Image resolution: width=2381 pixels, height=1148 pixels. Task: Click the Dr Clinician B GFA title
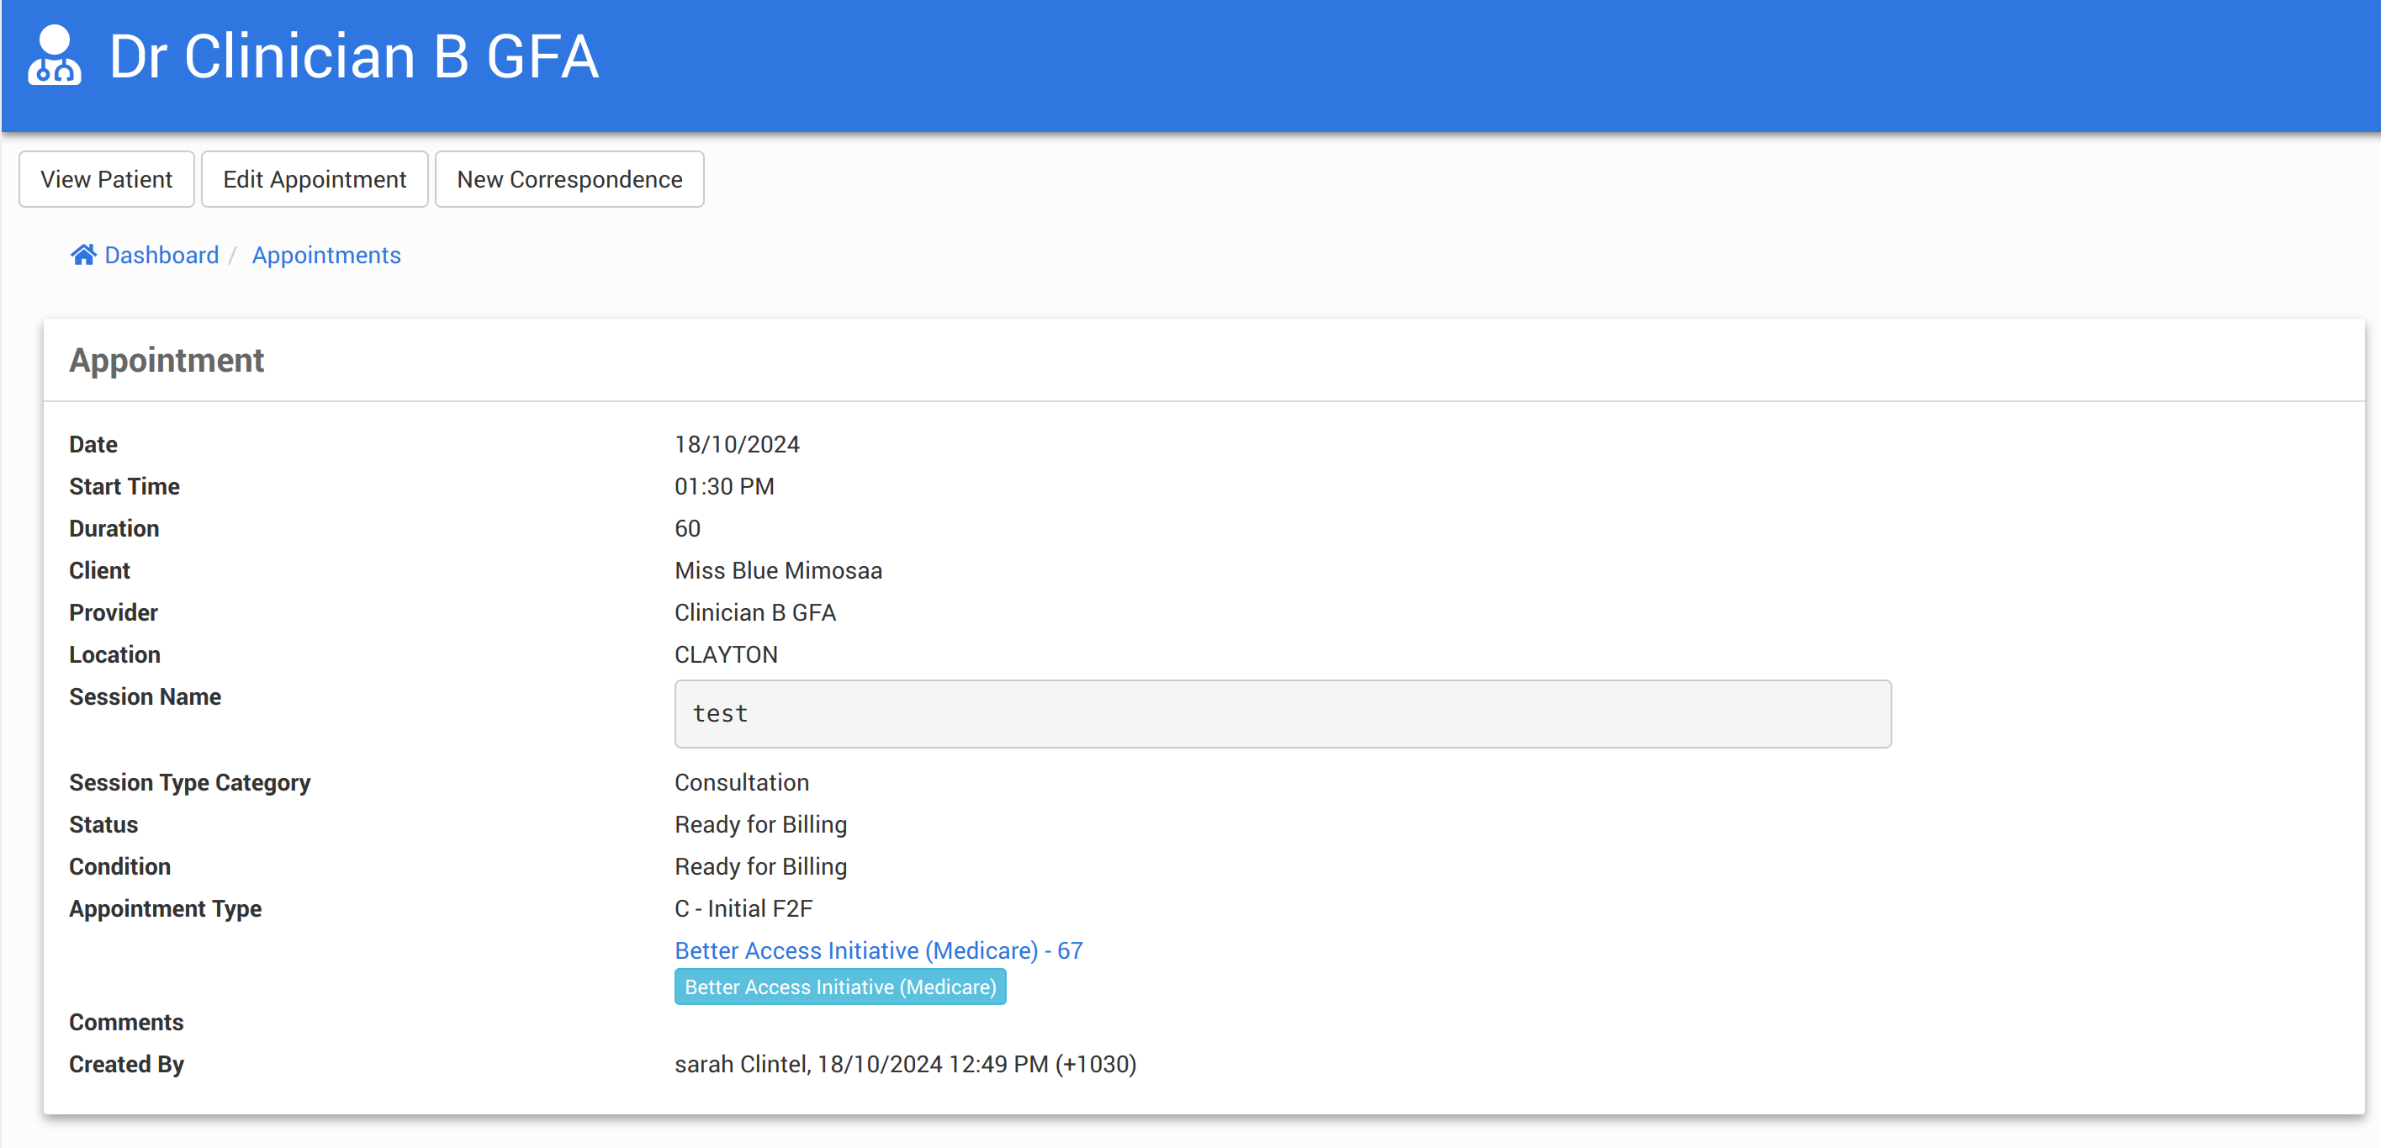tap(353, 56)
